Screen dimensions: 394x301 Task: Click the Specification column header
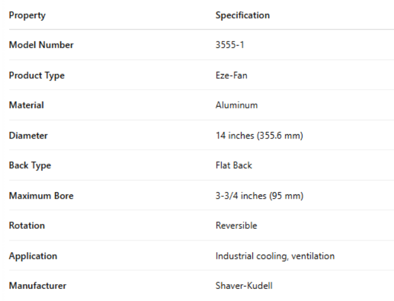point(242,15)
